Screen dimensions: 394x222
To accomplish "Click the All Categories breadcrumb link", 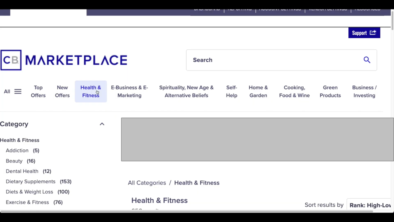I will 147,183.
